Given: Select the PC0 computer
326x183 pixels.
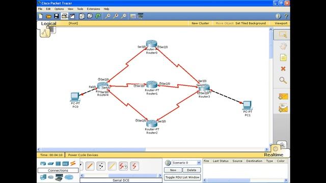Looking at the screenshot, I should pos(75,97).
